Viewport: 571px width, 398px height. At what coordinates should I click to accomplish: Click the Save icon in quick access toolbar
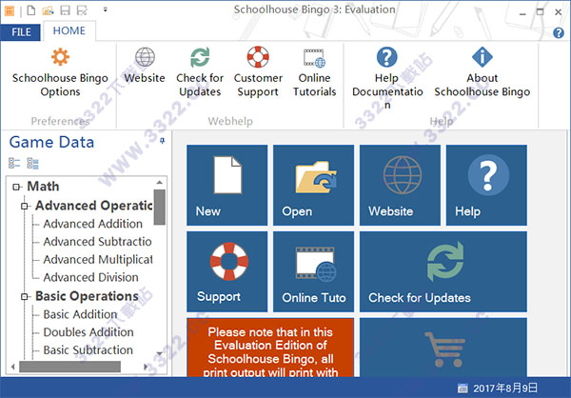tap(65, 10)
